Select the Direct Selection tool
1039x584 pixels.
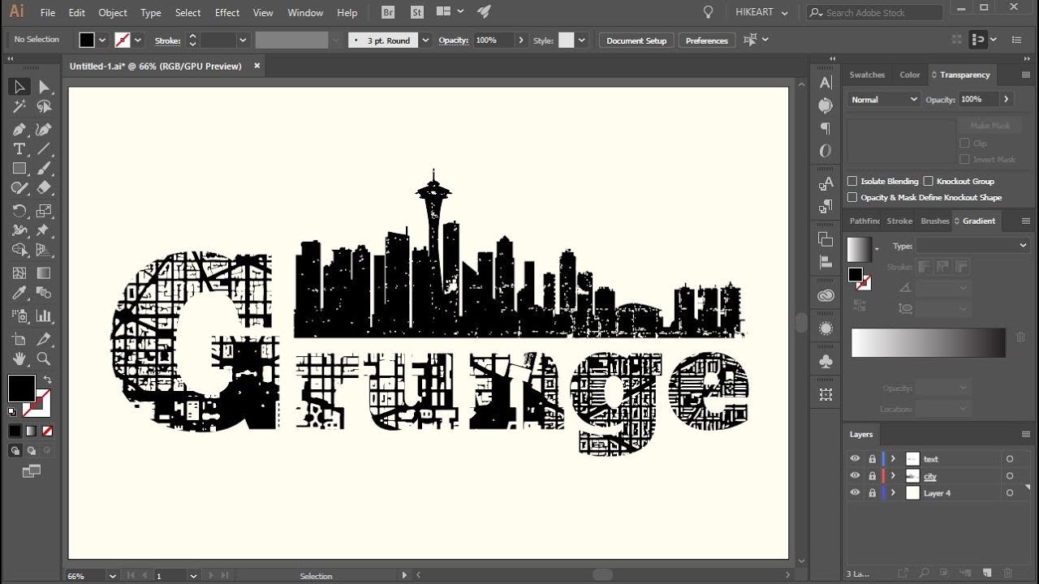point(45,87)
